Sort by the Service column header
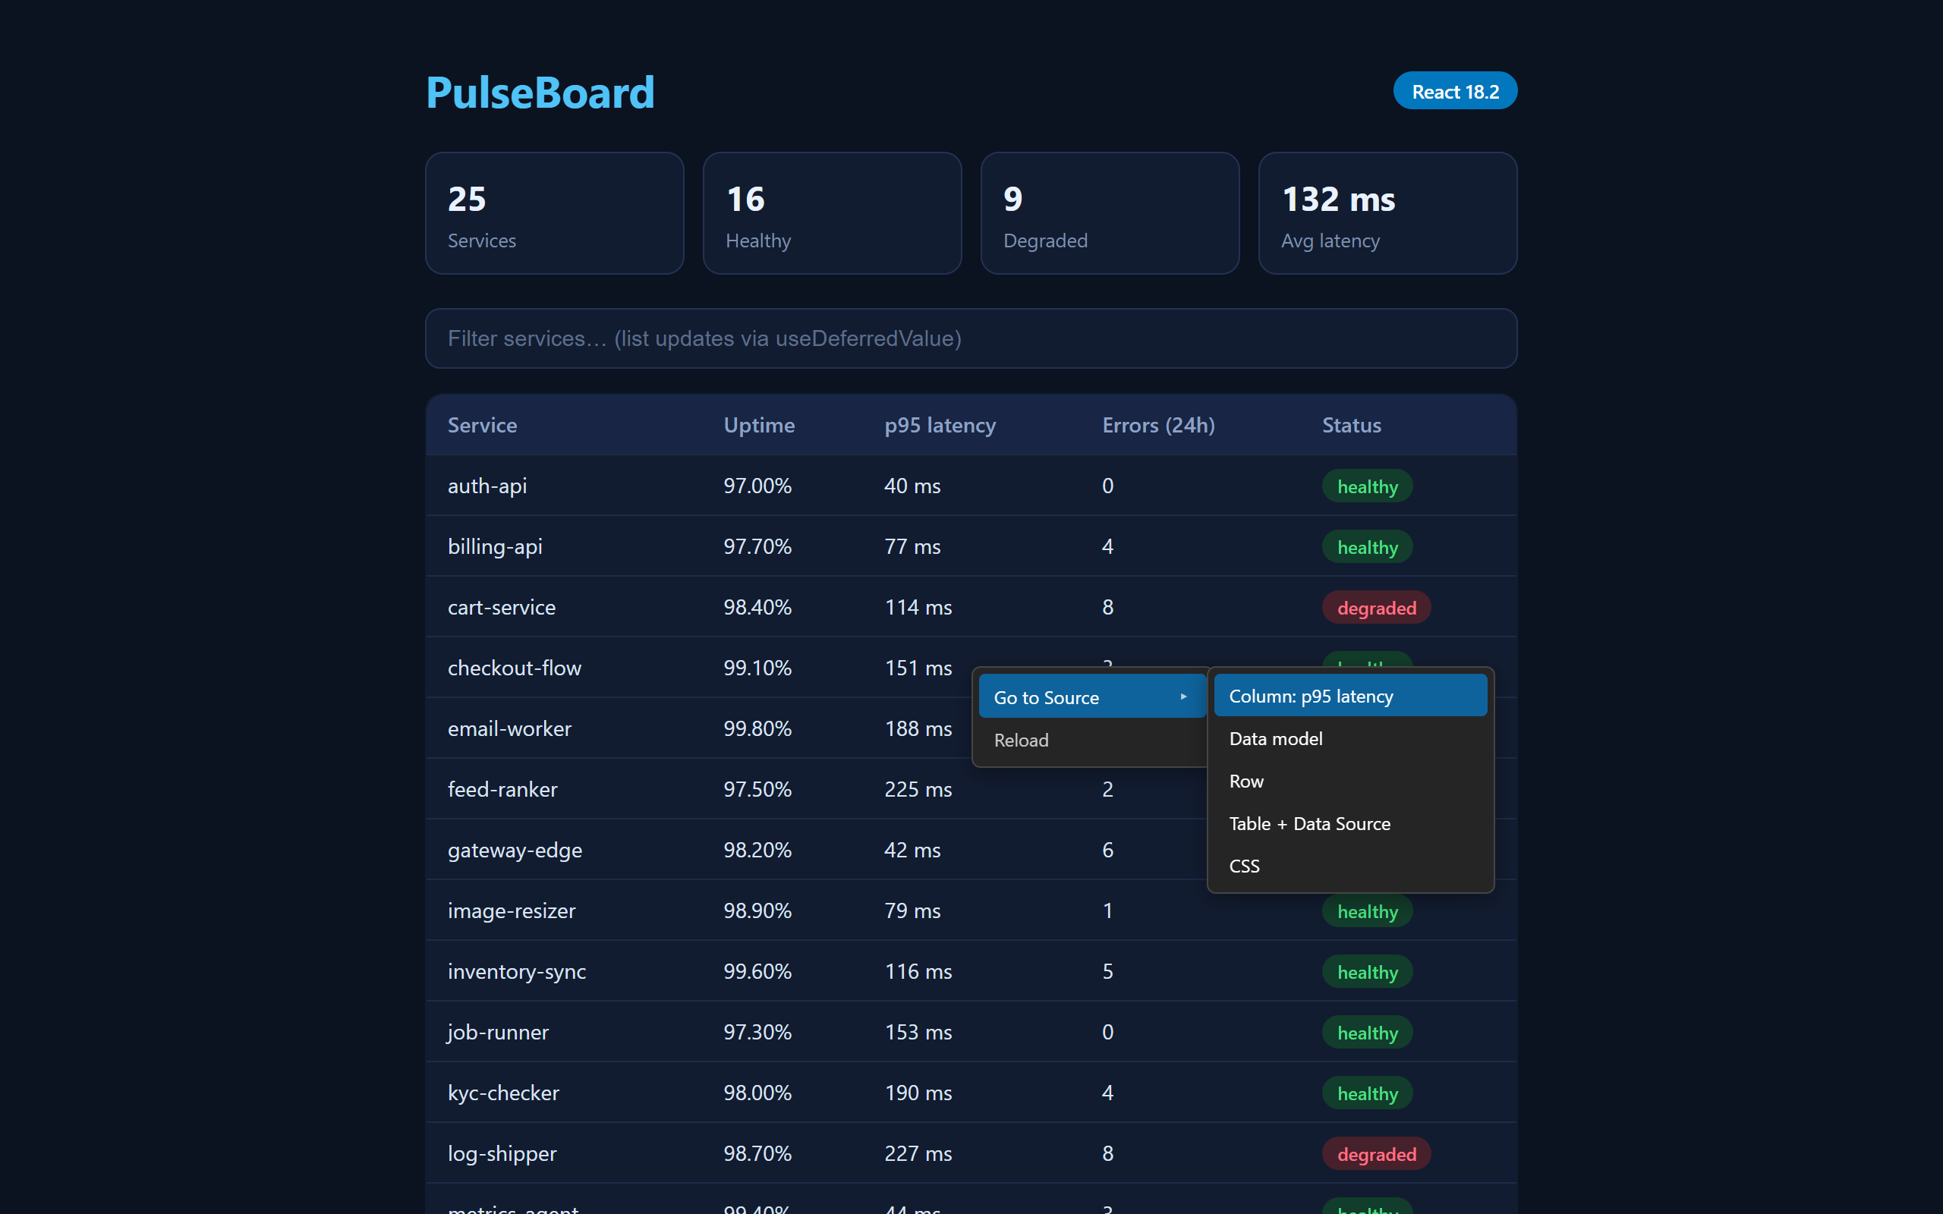 [483, 425]
